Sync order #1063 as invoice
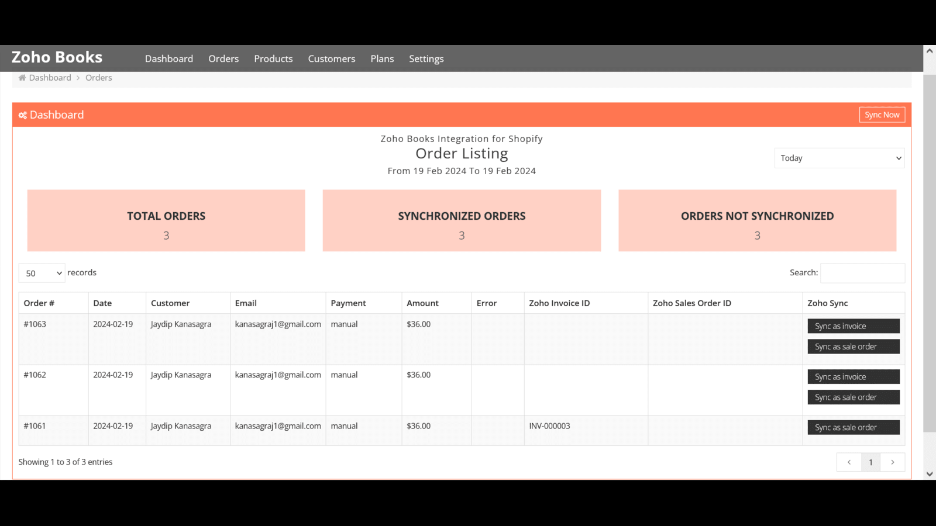This screenshot has height=526, width=936. pyautogui.click(x=854, y=326)
